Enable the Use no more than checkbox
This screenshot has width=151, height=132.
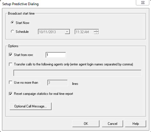click(11, 82)
